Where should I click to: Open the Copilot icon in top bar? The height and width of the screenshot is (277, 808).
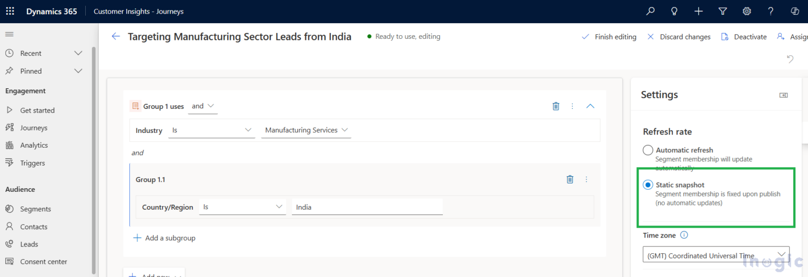tap(795, 11)
